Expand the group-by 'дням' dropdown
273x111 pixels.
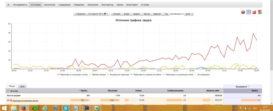tap(189, 14)
